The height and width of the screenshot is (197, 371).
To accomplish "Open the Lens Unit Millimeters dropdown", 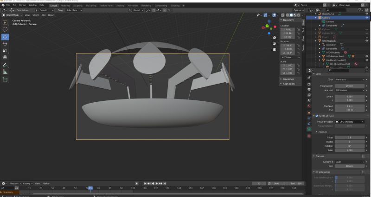I will (x=350, y=90).
